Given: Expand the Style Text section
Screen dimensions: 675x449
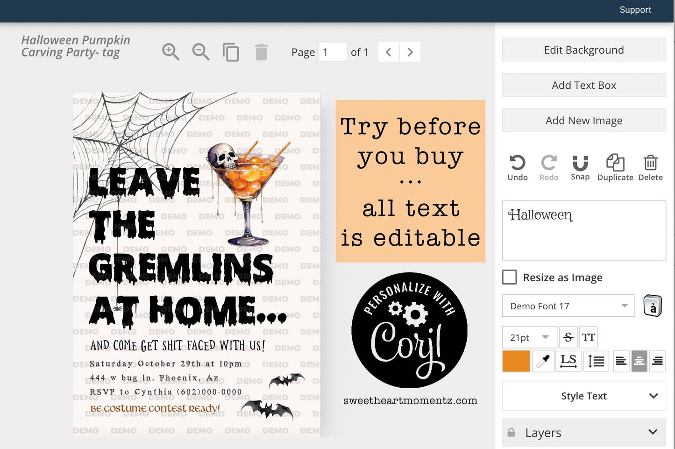Looking at the screenshot, I should click(x=584, y=396).
